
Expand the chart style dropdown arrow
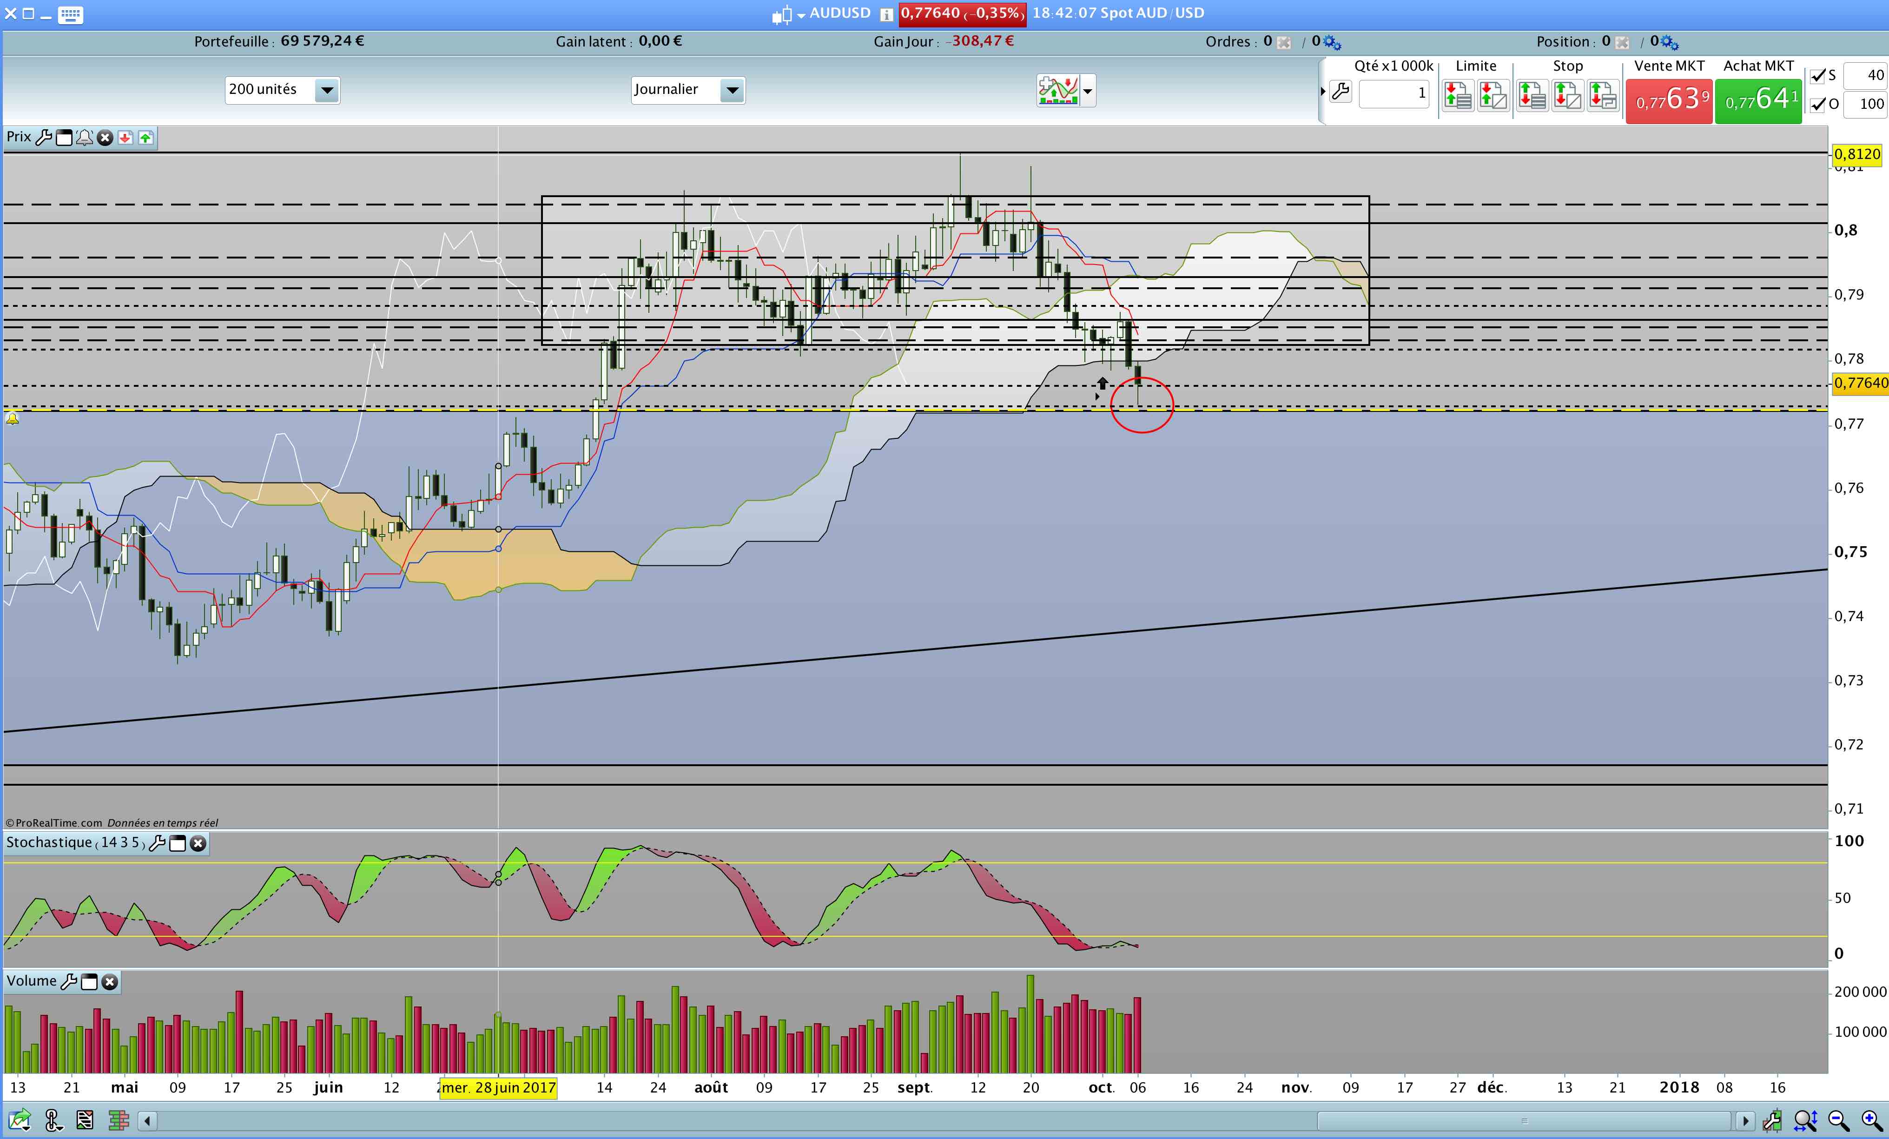coord(1087,91)
